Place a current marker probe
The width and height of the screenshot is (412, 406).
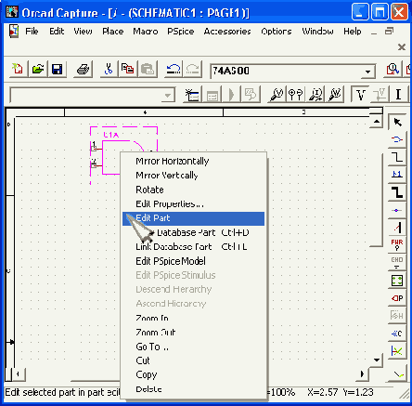click(x=315, y=95)
